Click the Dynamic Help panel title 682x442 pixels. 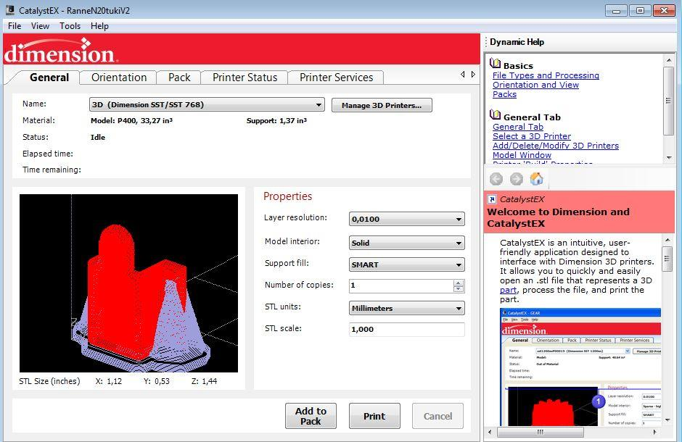tap(517, 42)
